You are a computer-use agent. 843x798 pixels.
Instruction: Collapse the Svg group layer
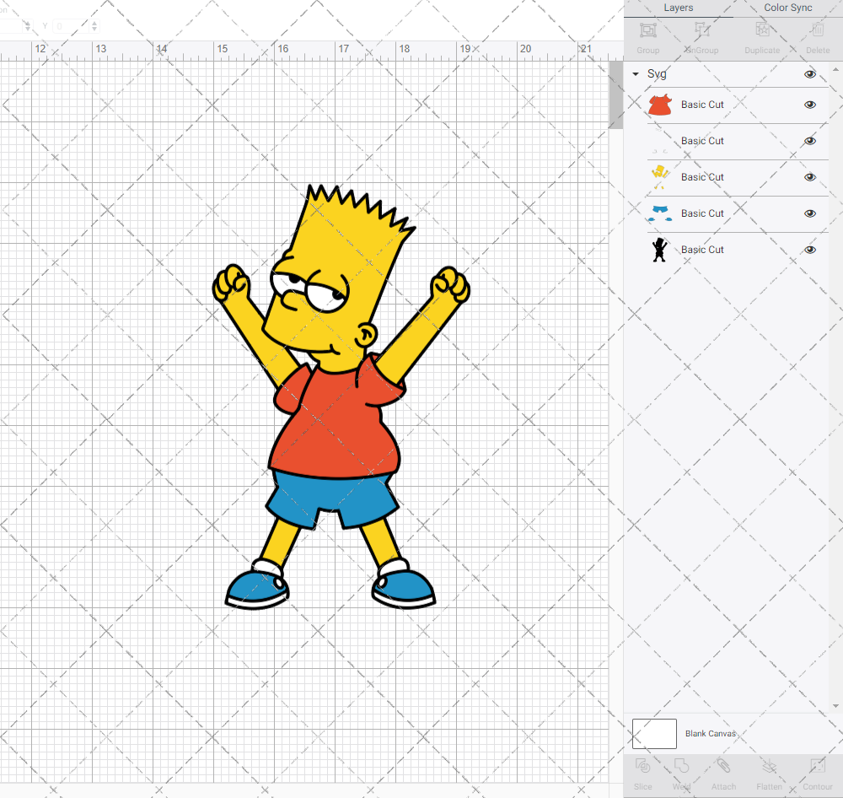click(636, 73)
